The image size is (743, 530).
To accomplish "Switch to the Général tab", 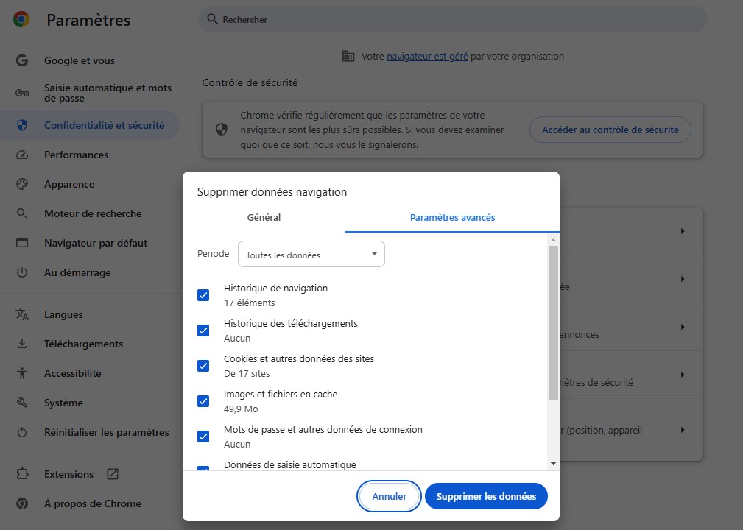I will (x=264, y=218).
